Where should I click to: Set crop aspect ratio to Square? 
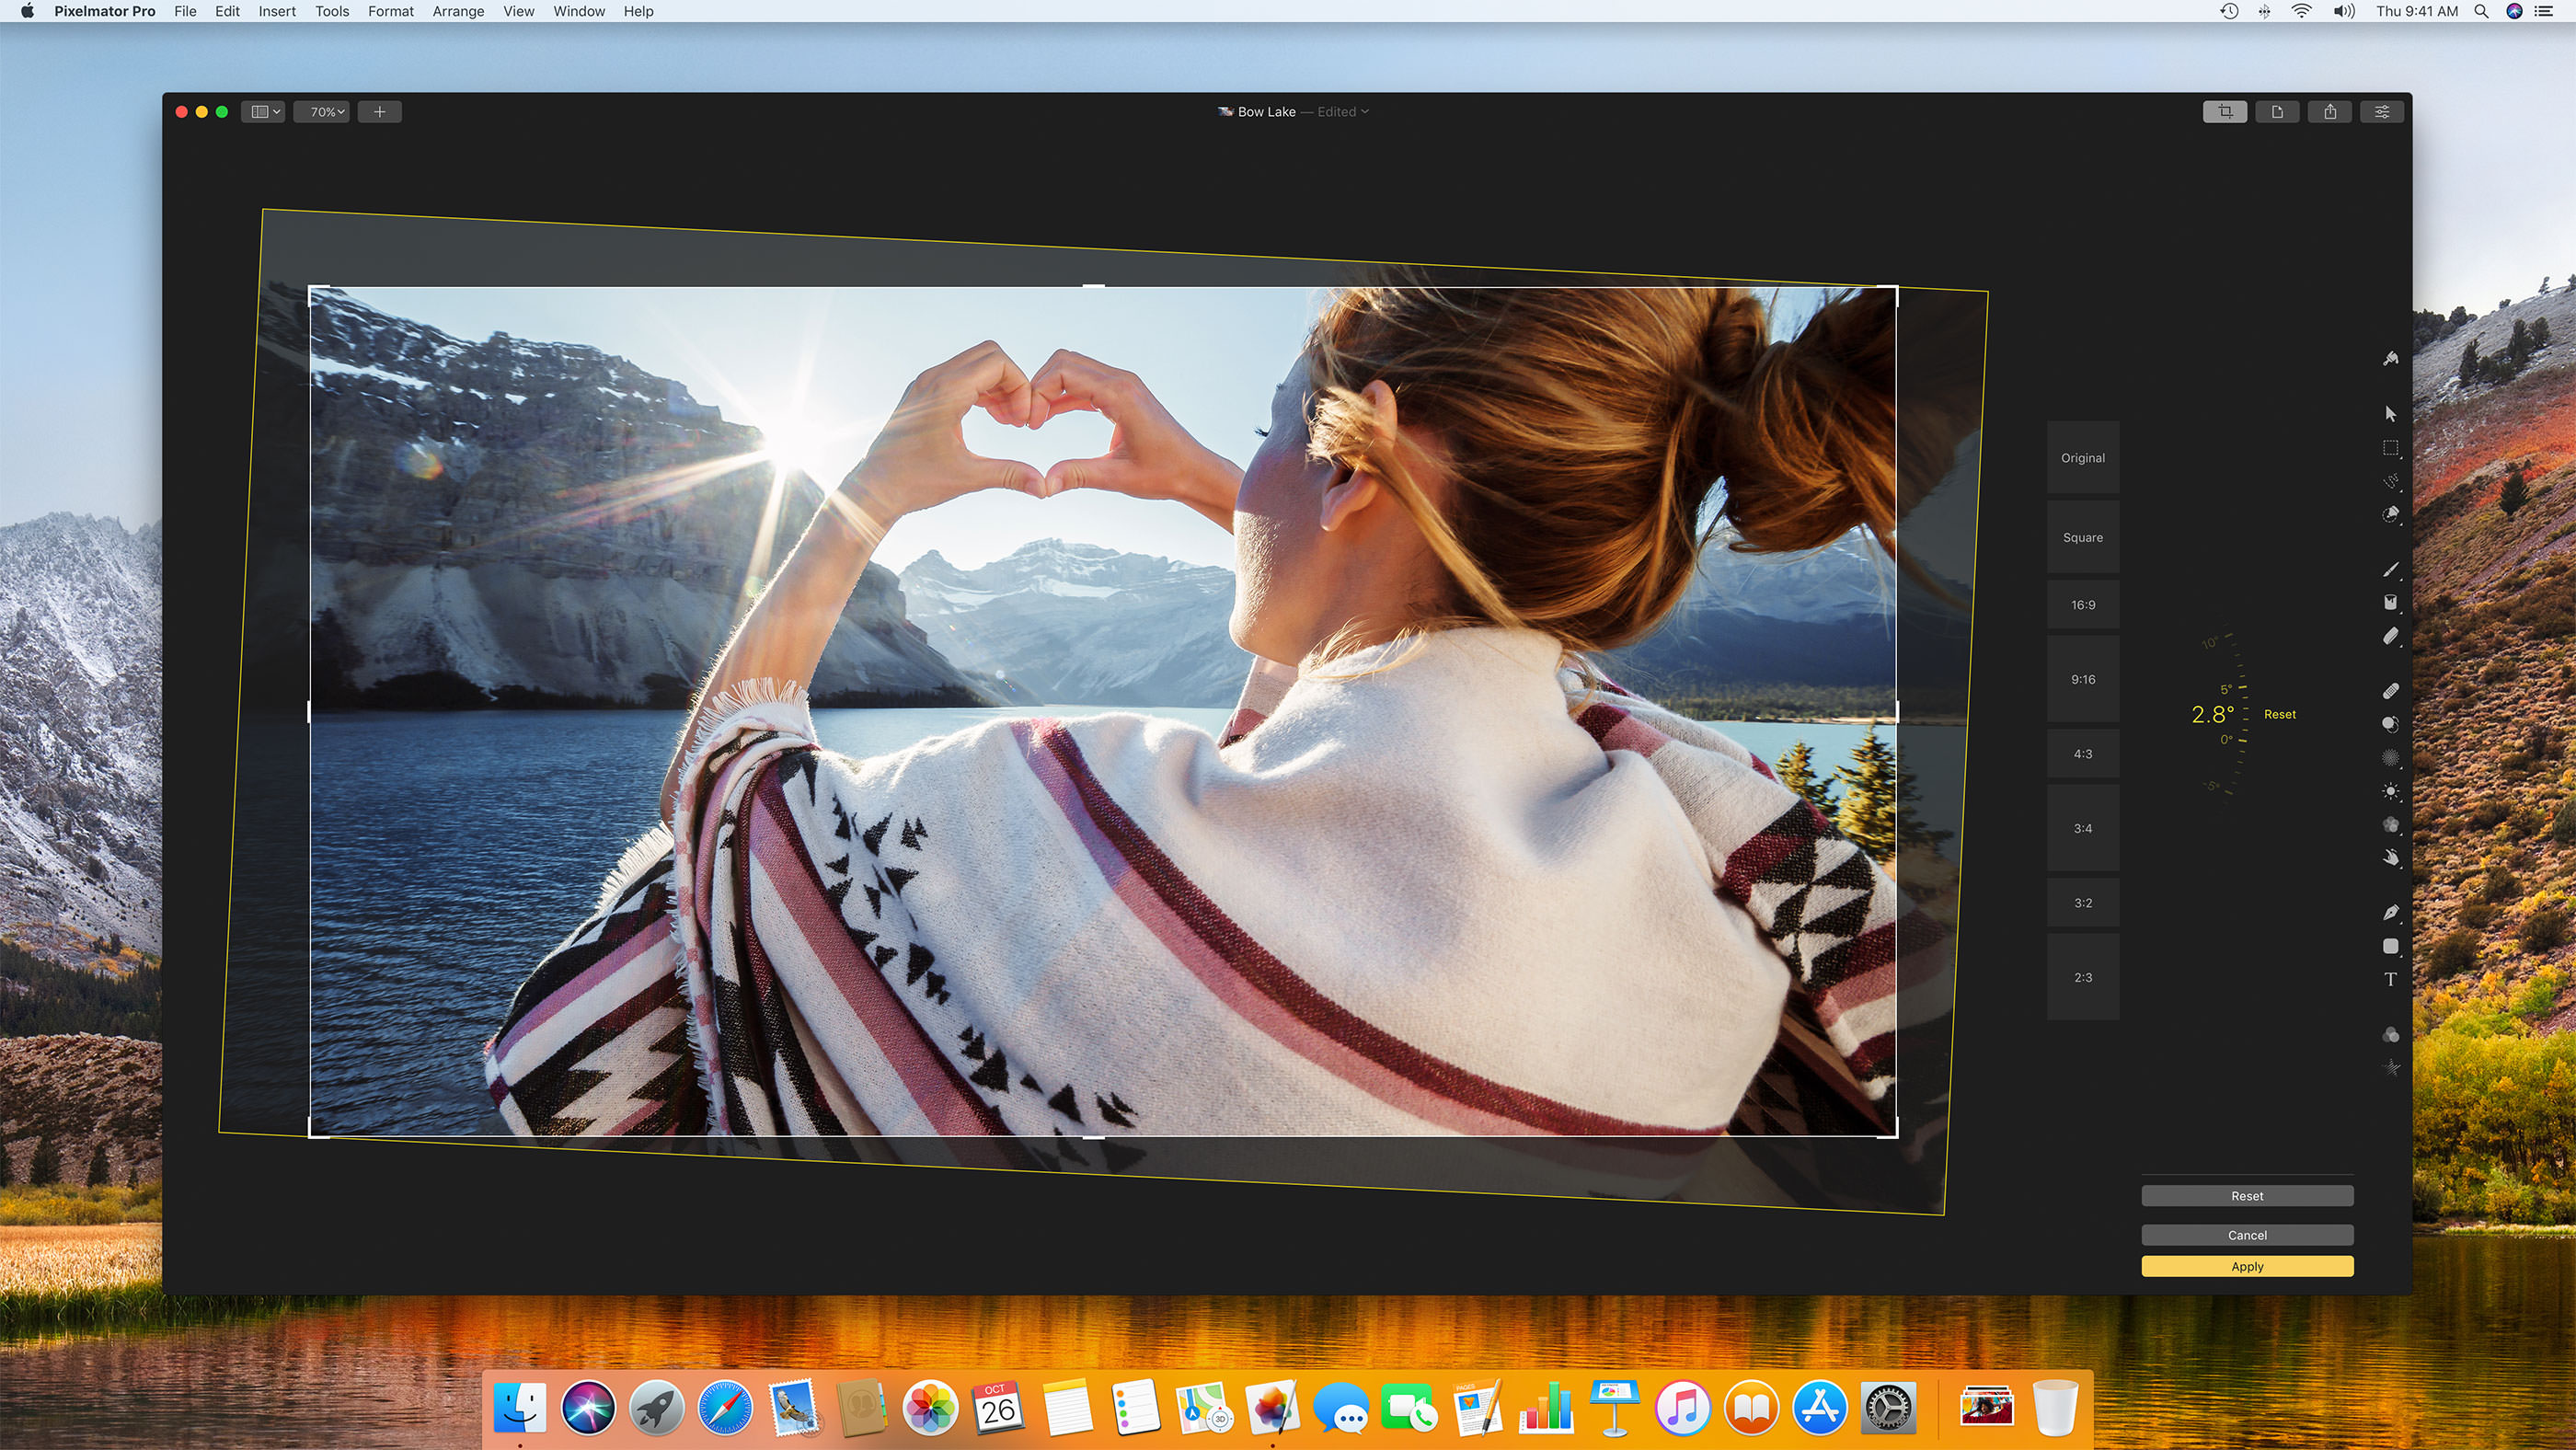(2083, 537)
